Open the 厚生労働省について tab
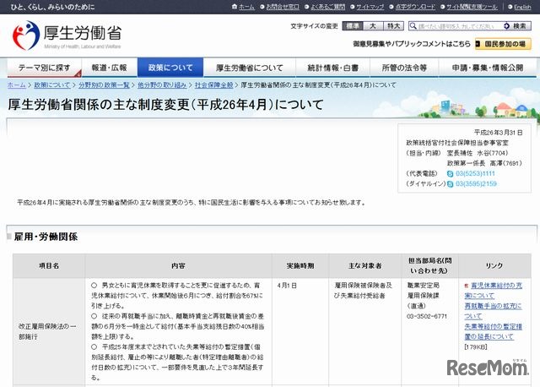 250,68
